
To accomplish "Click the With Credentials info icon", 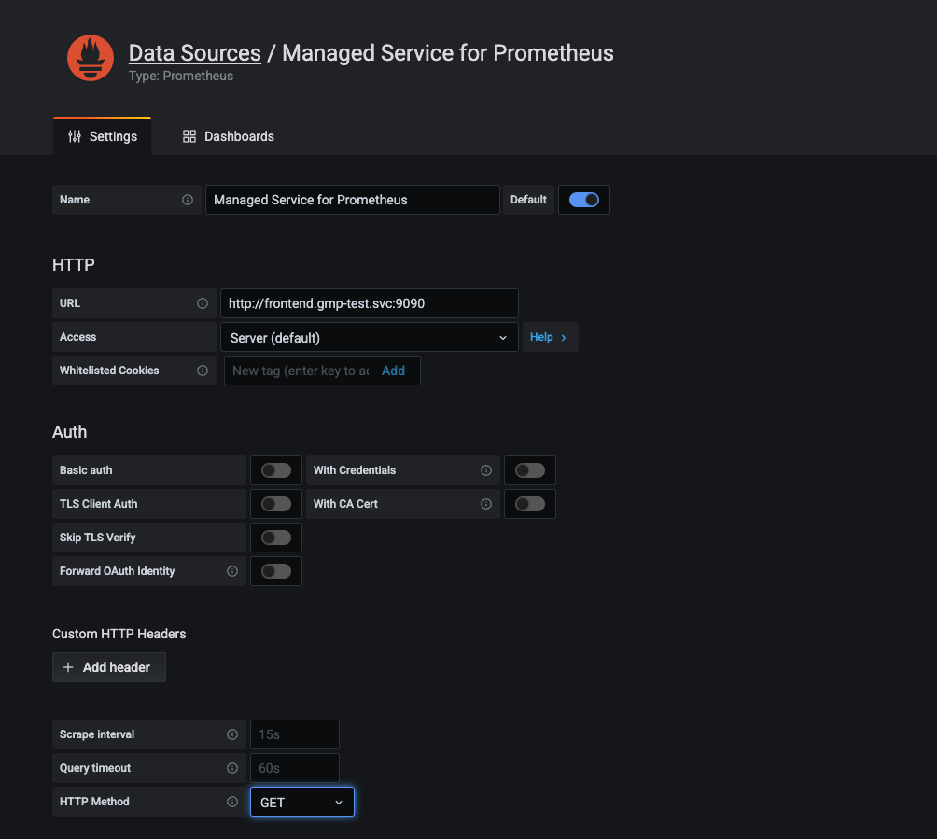I will click(486, 470).
